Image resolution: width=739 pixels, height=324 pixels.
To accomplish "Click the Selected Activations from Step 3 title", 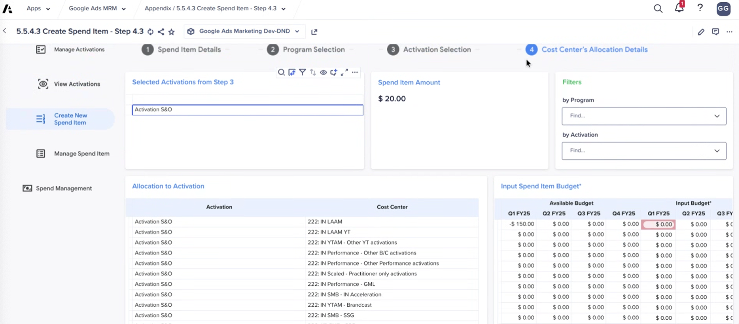I will click(x=183, y=82).
